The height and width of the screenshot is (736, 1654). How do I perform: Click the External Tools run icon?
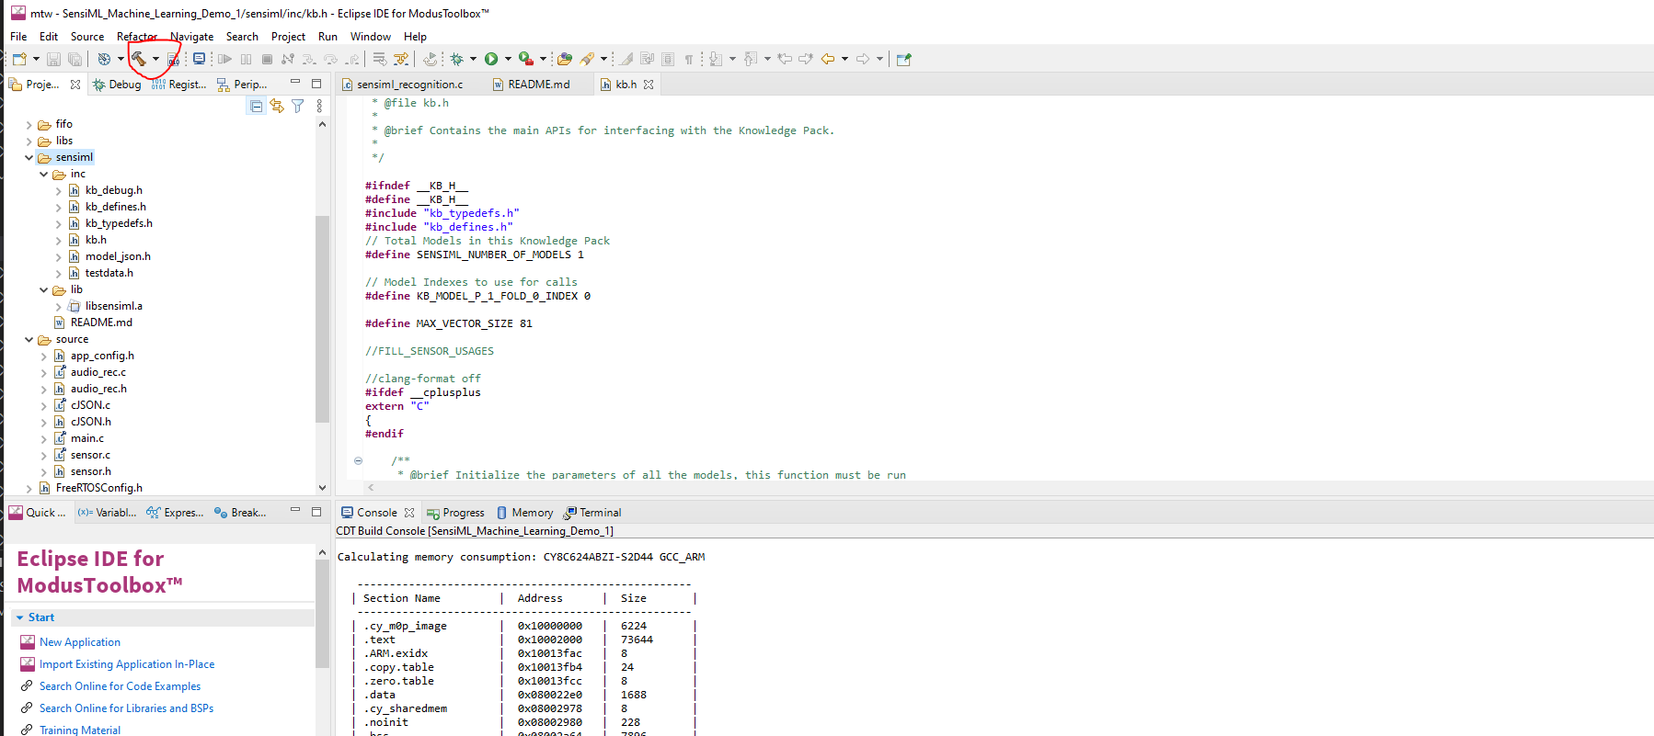[526, 59]
